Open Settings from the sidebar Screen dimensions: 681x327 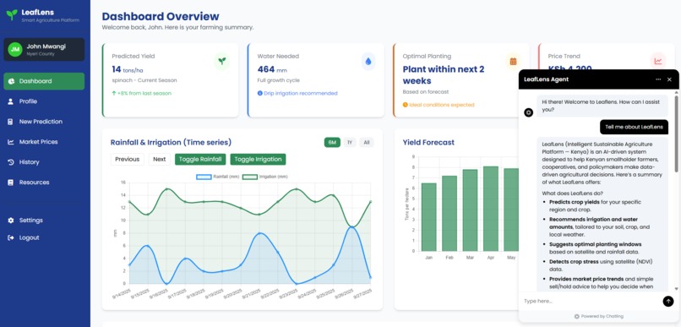44,221
